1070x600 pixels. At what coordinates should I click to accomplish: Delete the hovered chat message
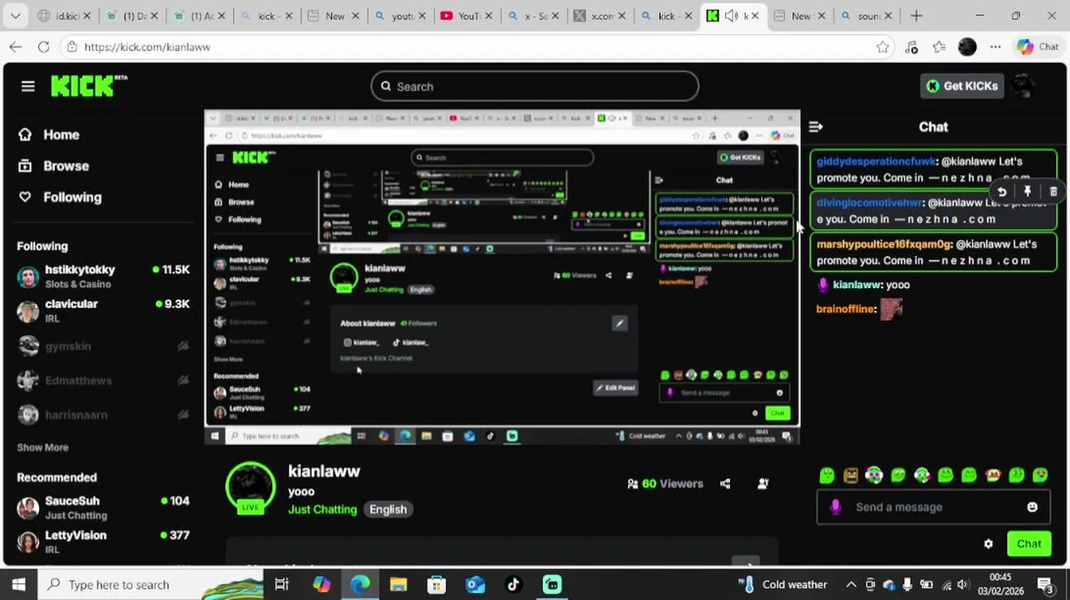click(1053, 192)
